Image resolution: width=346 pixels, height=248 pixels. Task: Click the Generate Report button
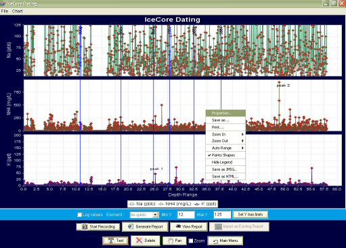click(145, 226)
